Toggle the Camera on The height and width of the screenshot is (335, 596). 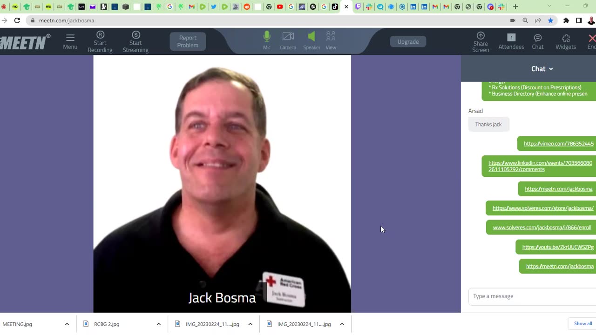[x=288, y=41]
